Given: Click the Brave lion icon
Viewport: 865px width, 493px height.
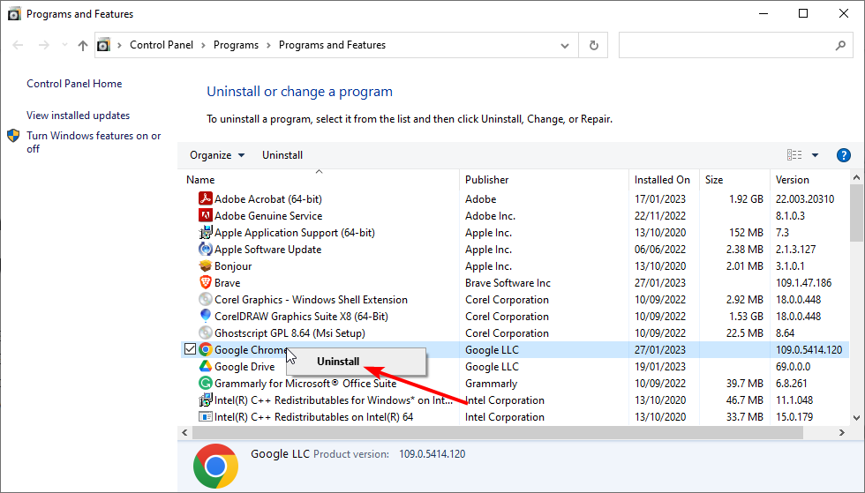Looking at the screenshot, I should 205,282.
